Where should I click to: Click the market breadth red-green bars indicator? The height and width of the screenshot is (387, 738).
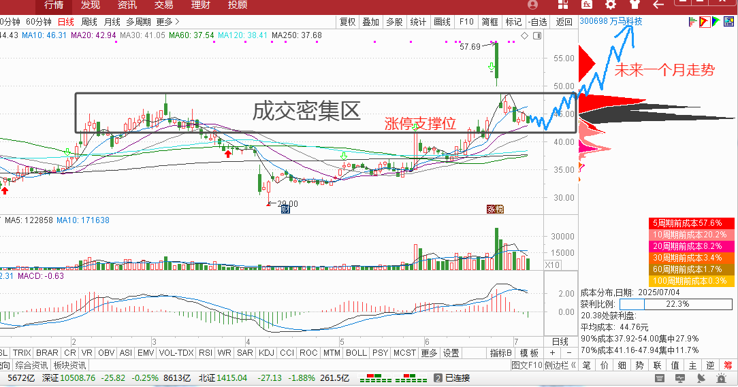(x=393, y=378)
